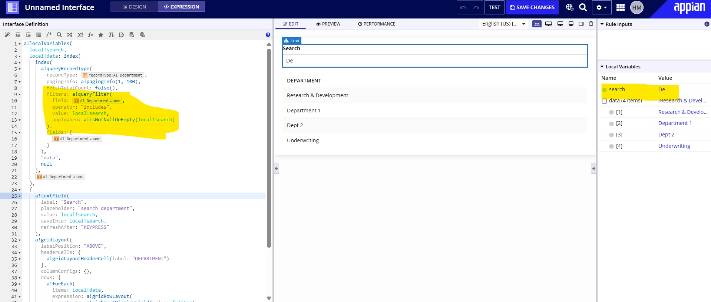Click the star icon in editor toolbar
The width and height of the screenshot is (711, 302).
click(101, 35)
